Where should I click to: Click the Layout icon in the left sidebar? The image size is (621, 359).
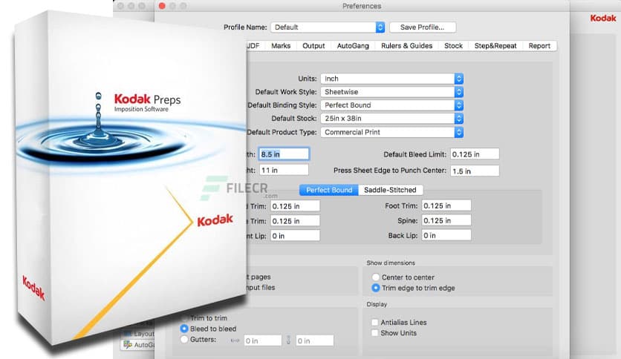[127, 334]
